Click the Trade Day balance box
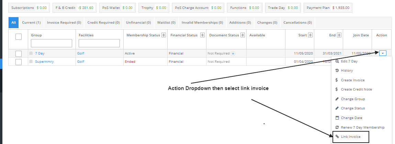 tap(283, 8)
